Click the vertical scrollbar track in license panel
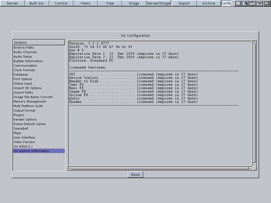Viewport: 271px width, 203px height. pos(254,103)
